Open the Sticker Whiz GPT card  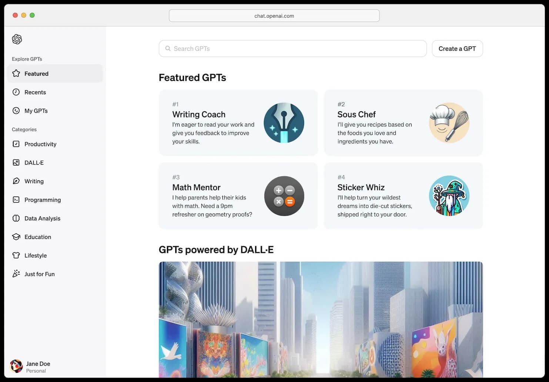[x=403, y=196]
